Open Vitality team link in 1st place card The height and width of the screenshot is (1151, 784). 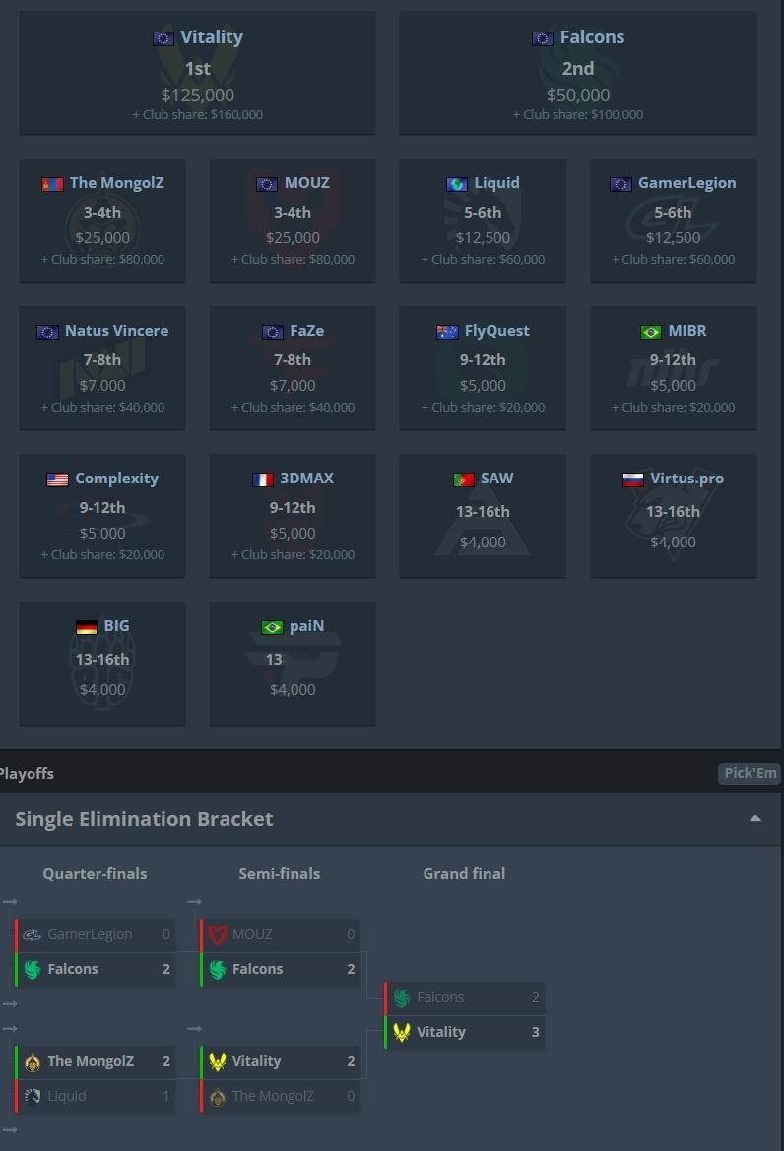click(x=212, y=36)
